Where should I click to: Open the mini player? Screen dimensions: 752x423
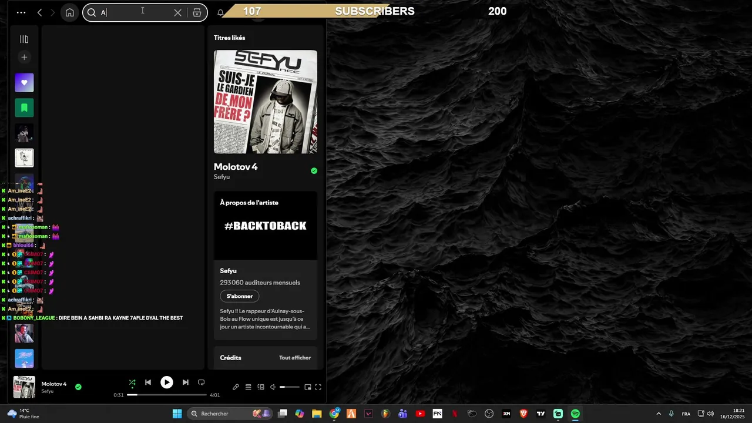pos(308,387)
